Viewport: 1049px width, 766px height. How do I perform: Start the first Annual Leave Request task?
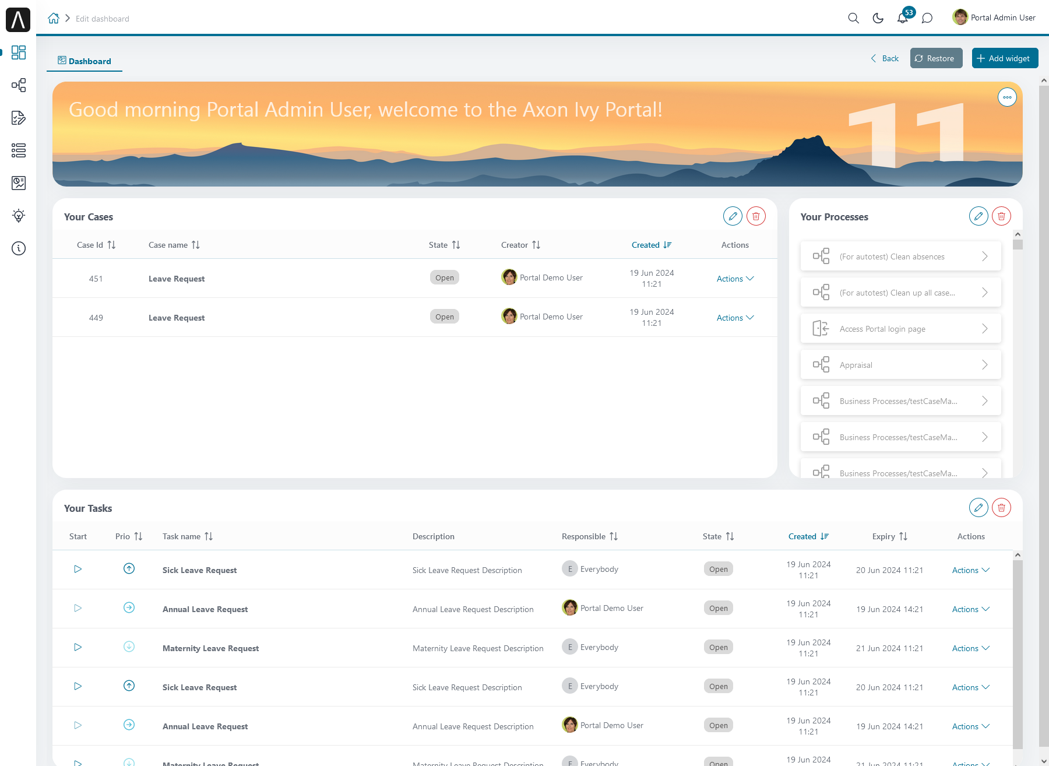tap(78, 608)
